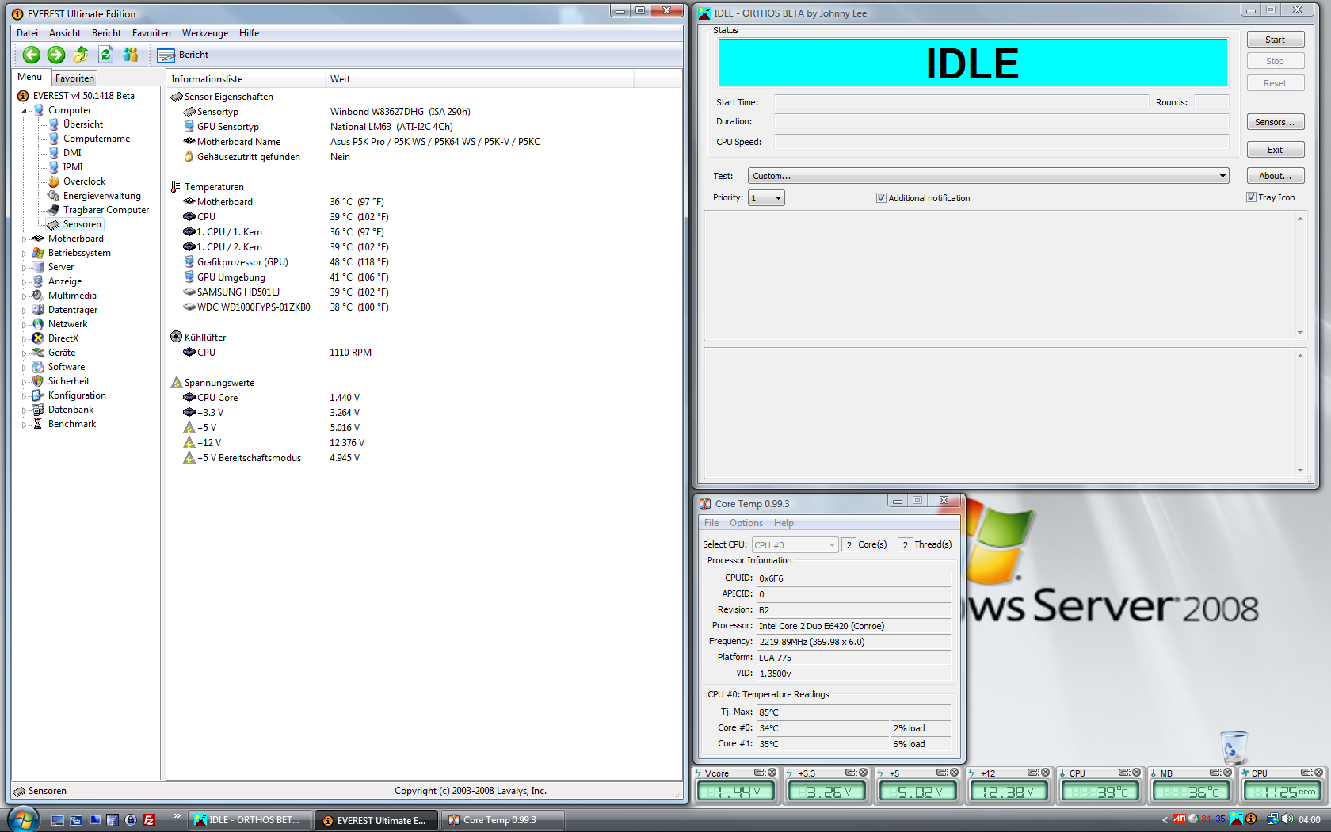This screenshot has width=1331, height=832.
Task: Show hidden Quick Launch items chevron
Action: click(177, 815)
